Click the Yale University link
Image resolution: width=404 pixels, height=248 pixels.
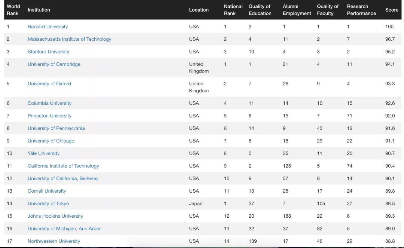click(x=43, y=153)
